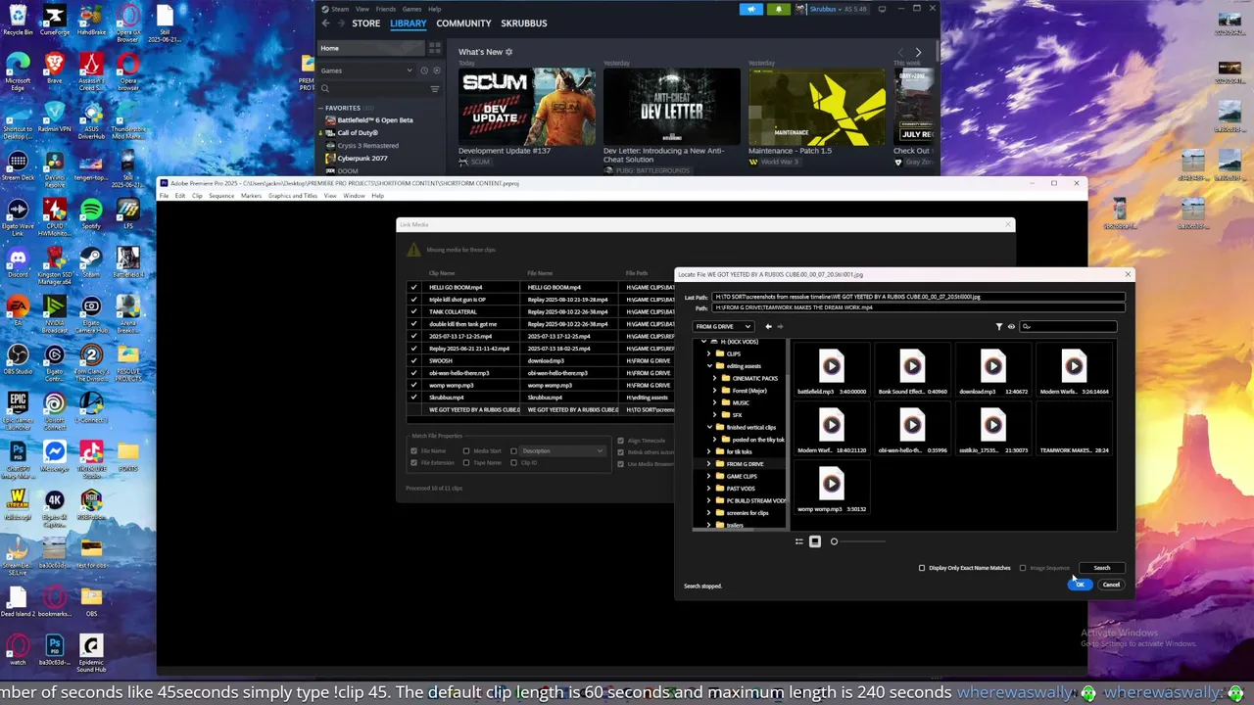Open the Description dropdown in Link Media
This screenshot has height=705, width=1254.
point(563,451)
